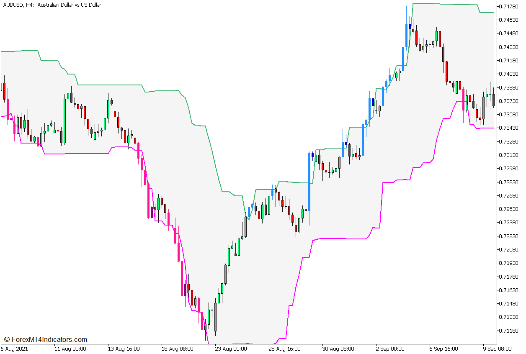The width and height of the screenshot is (526, 354).
Task: Click the 25 Aug 16:00 time label
Action: pyautogui.click(x=285, y=349)
